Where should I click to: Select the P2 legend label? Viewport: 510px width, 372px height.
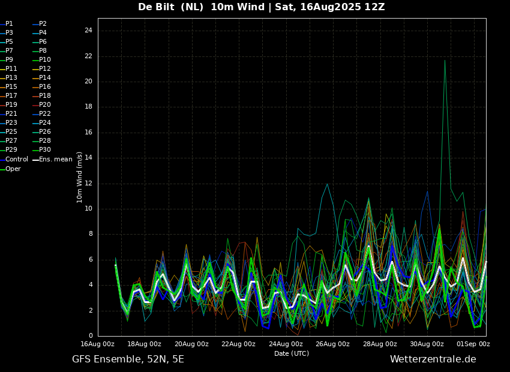[40, 24]
